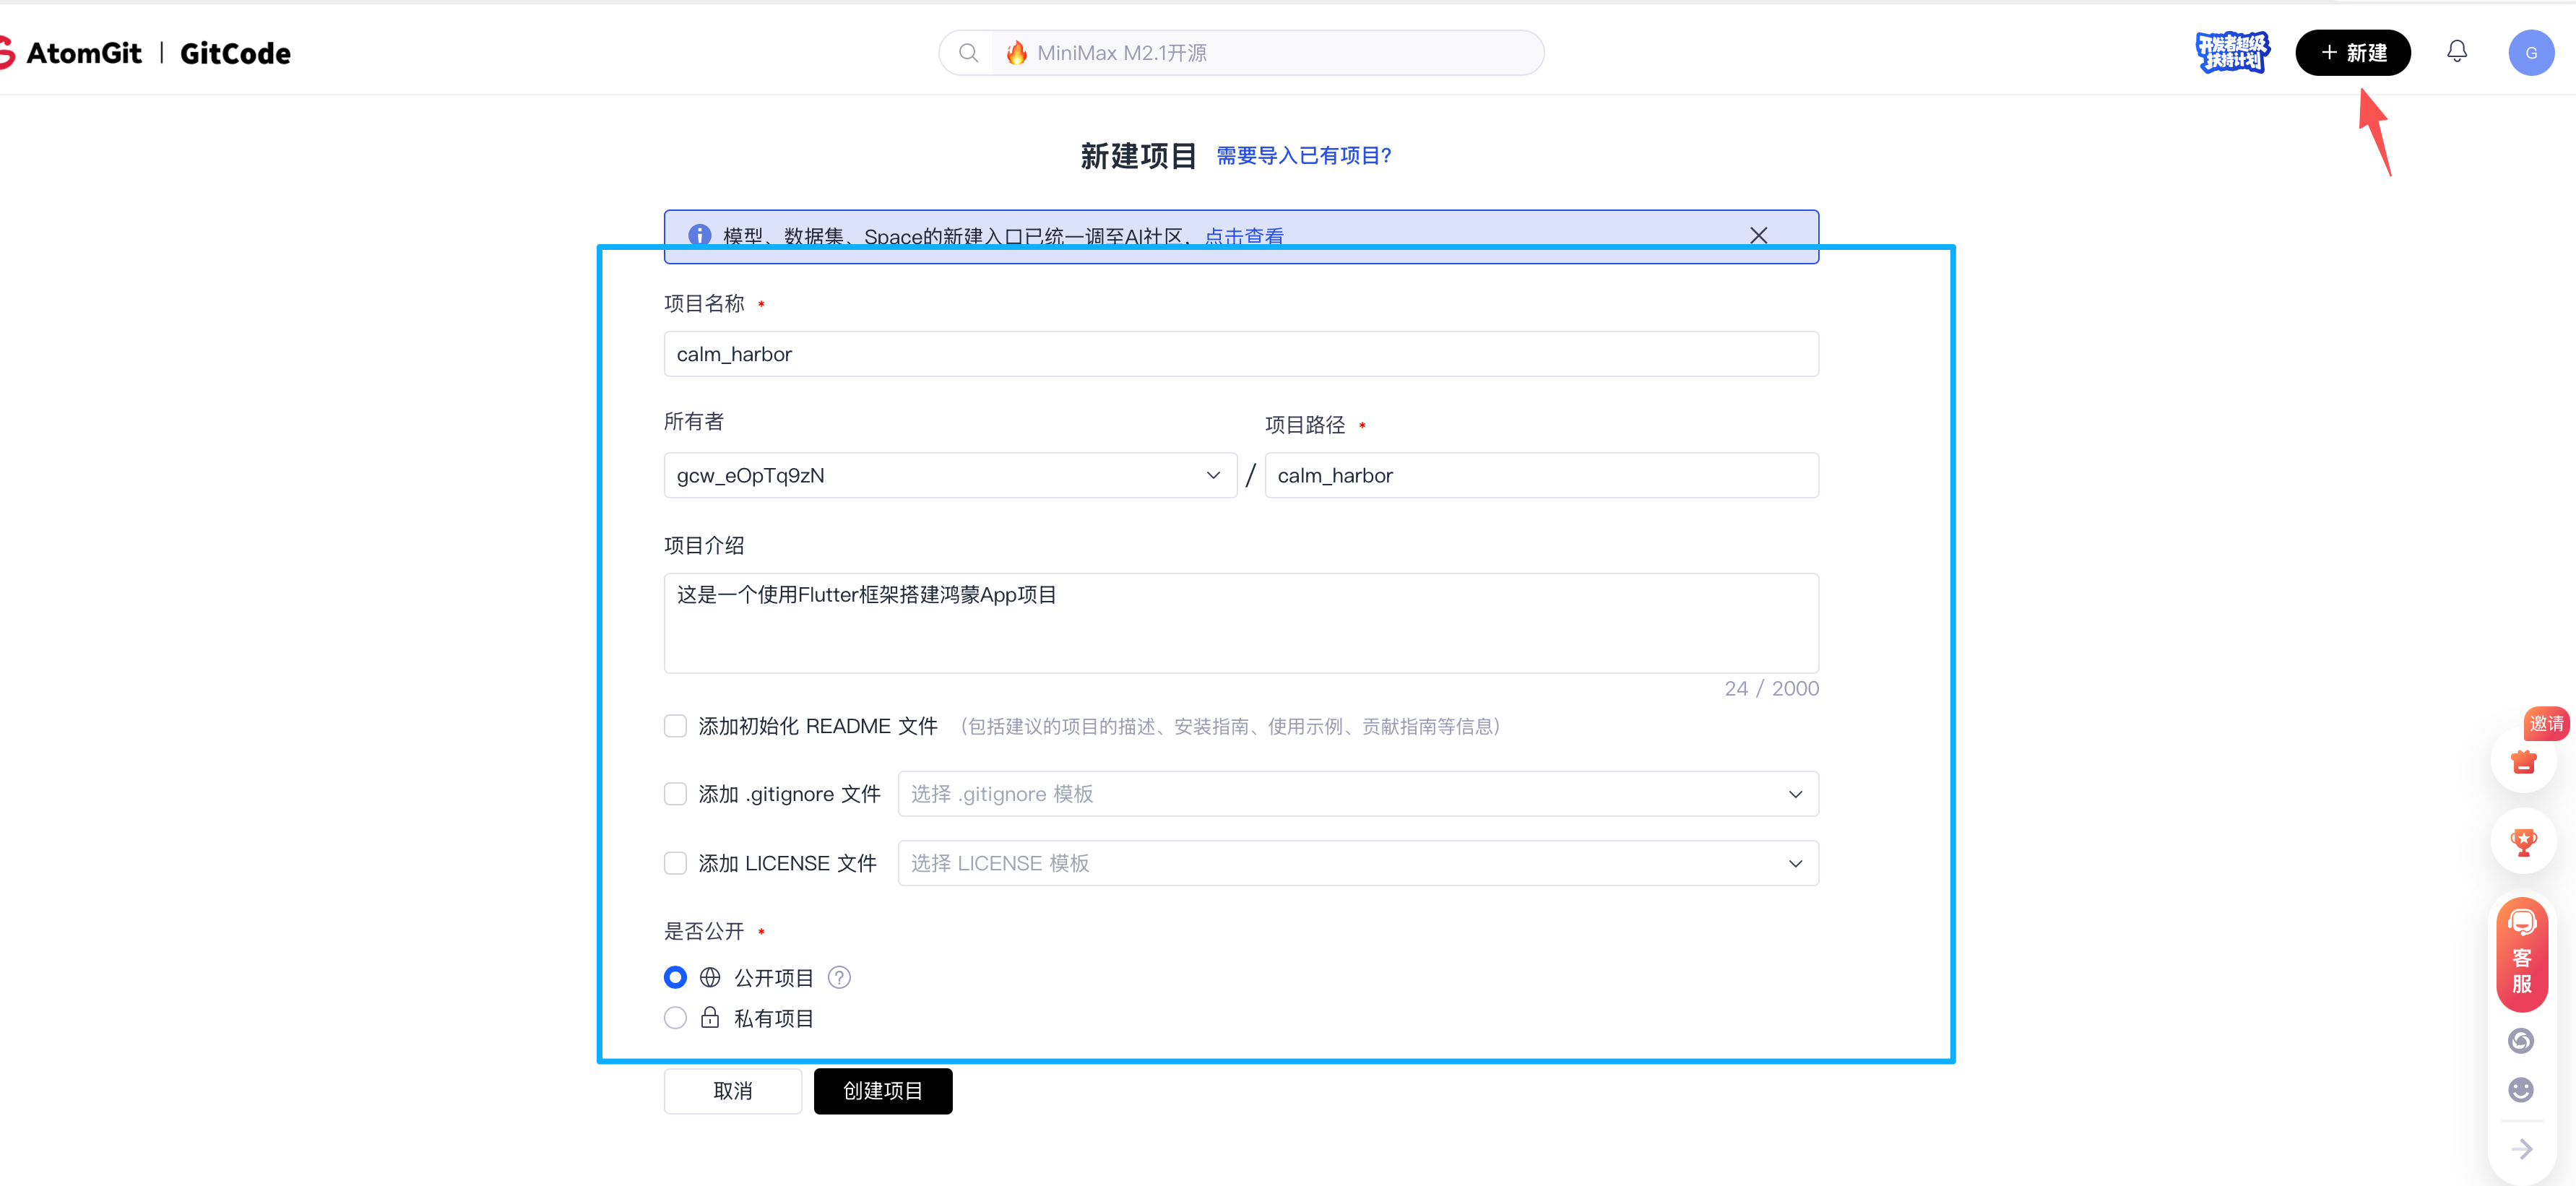Open the trophy rewards icon
Screen dimensions: 2576x1186
pyautogui.click(x=2523, y=841)
